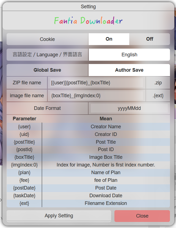
Task: Click the 'Creator ID' description
Action: pyautogui.click(x=106, y=134)
